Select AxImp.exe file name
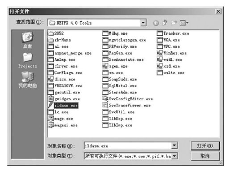The image size is (230, 171). click(x=65, y=60)
